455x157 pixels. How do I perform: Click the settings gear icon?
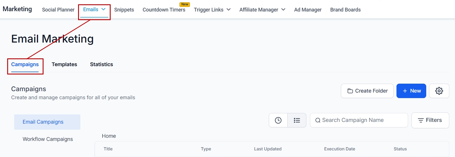(x=439, y=91)
